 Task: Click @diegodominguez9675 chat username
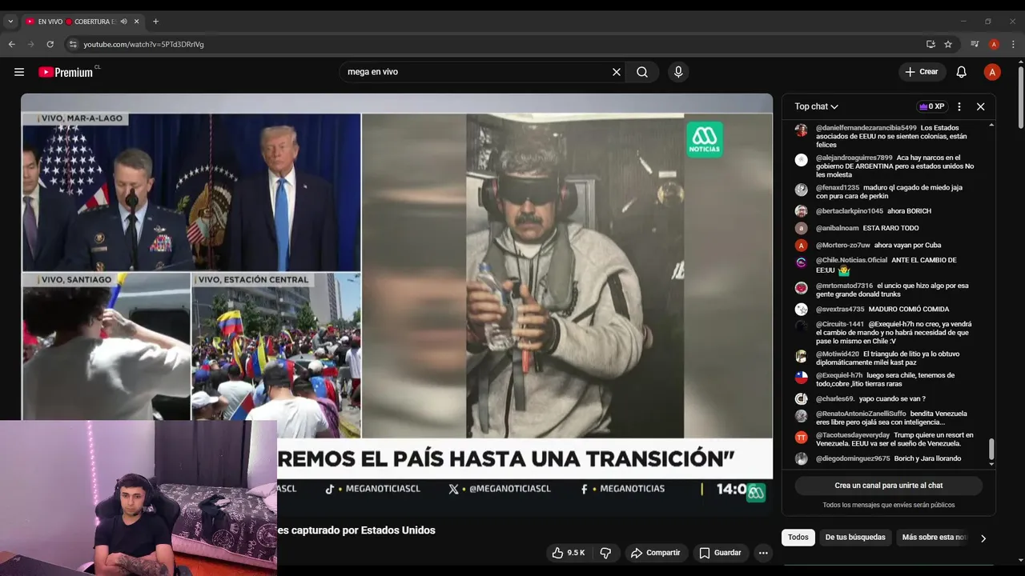(x=853, y=458)
